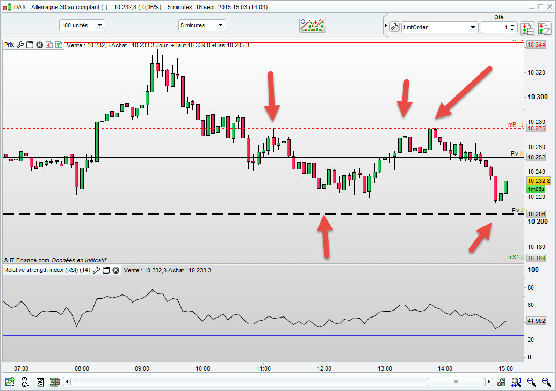
Task: Move Prix panel up with green arrow icon
Action: 59,45
